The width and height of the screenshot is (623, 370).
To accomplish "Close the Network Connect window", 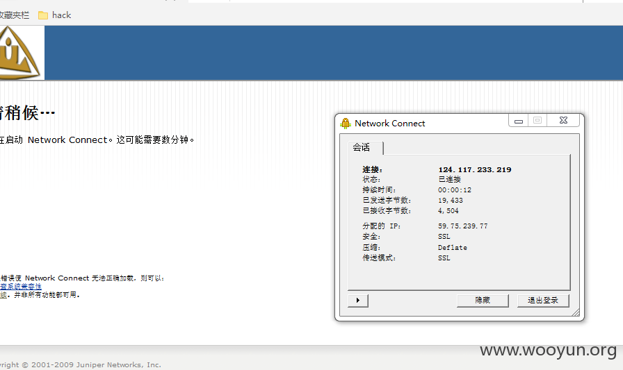I will (563, 121).
